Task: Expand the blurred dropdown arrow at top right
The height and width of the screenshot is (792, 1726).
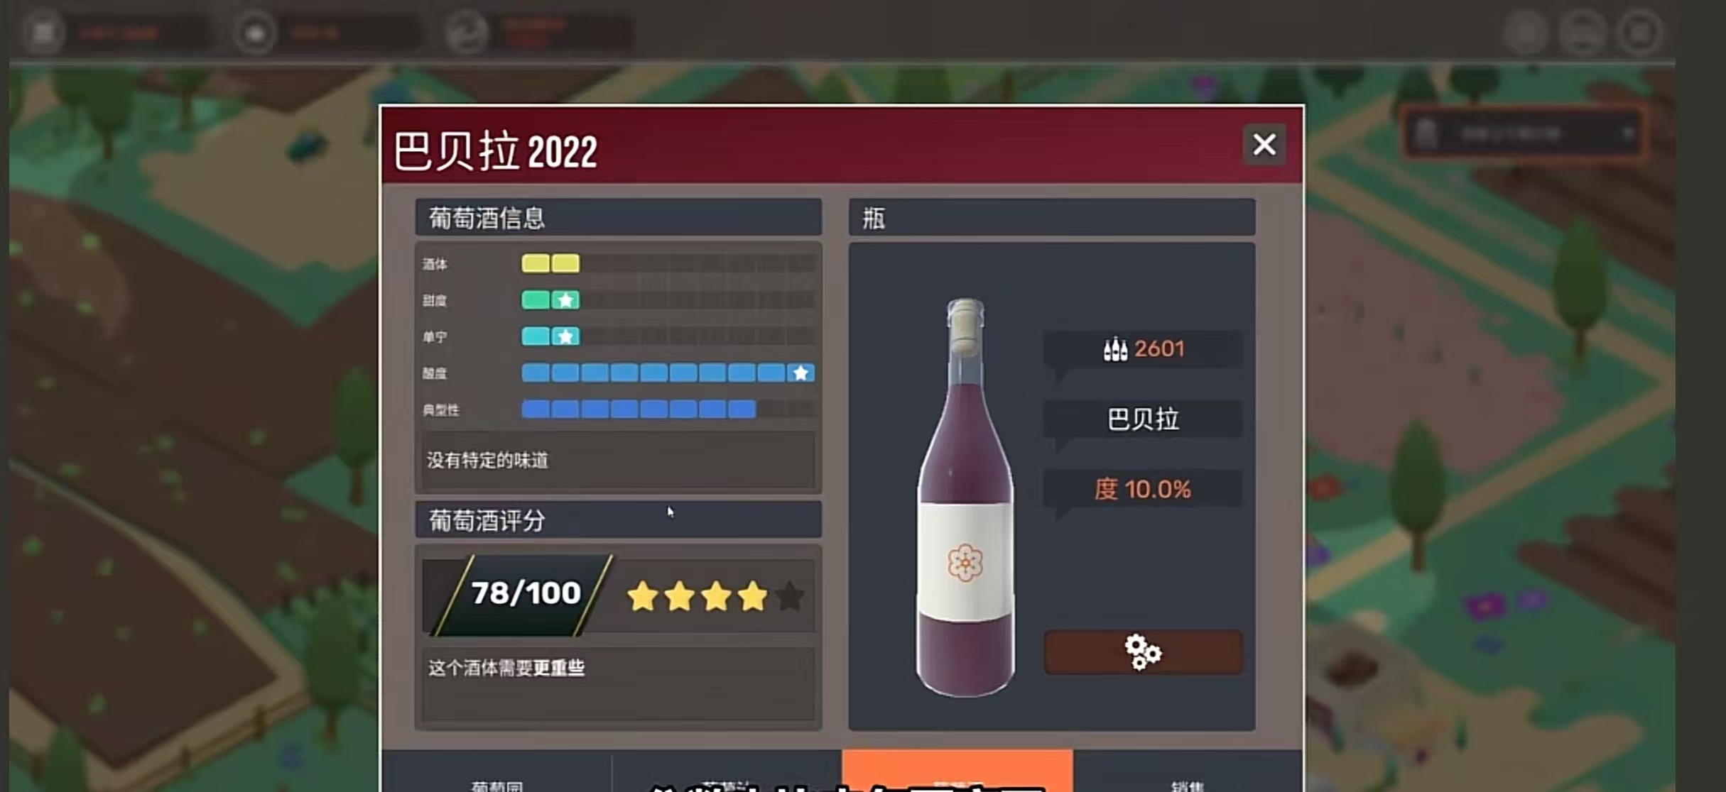Action: pyautogui.click(x=1628, y=133)
